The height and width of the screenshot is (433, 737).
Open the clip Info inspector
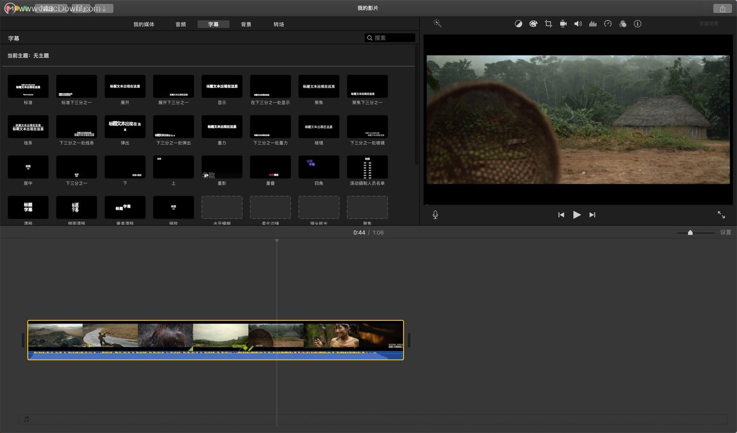tap(637, 23)
